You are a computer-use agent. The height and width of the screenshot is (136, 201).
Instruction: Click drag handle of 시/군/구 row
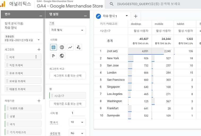pyautogui.click(x=52, y=96)
